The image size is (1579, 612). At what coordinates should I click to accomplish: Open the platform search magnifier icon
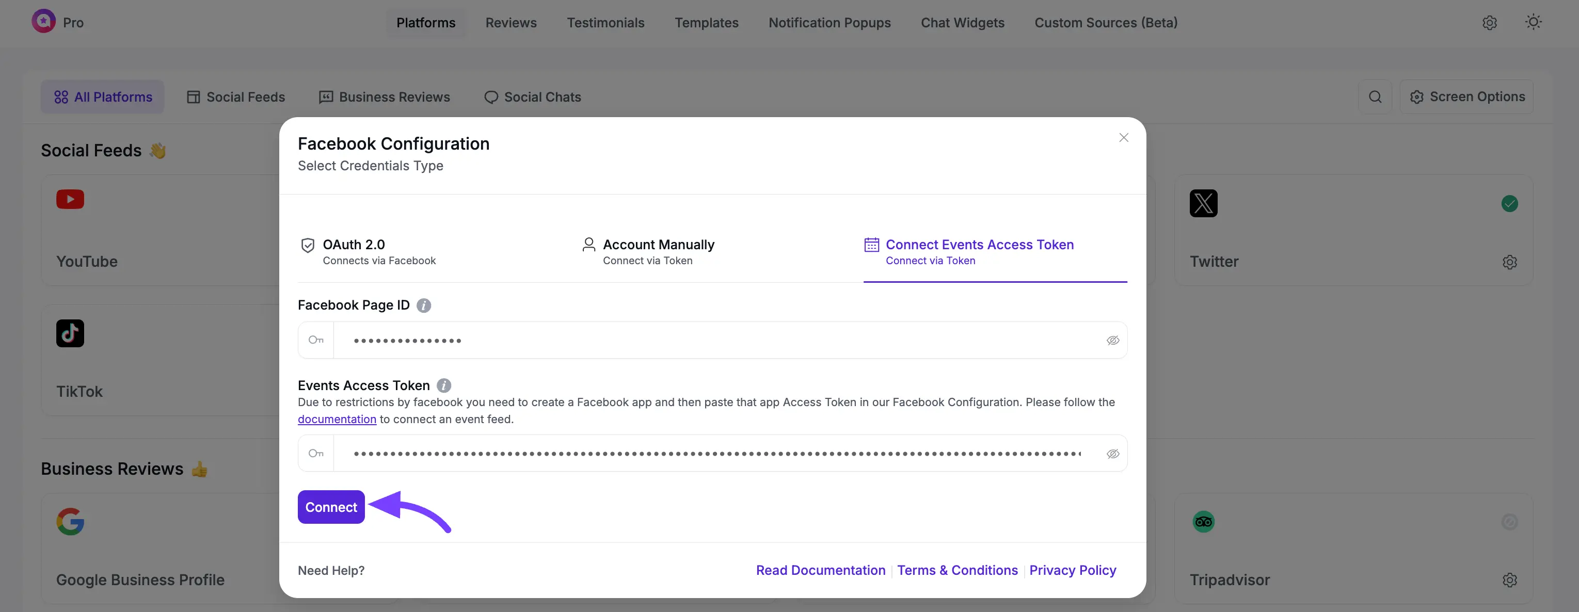coord(1375,97)
